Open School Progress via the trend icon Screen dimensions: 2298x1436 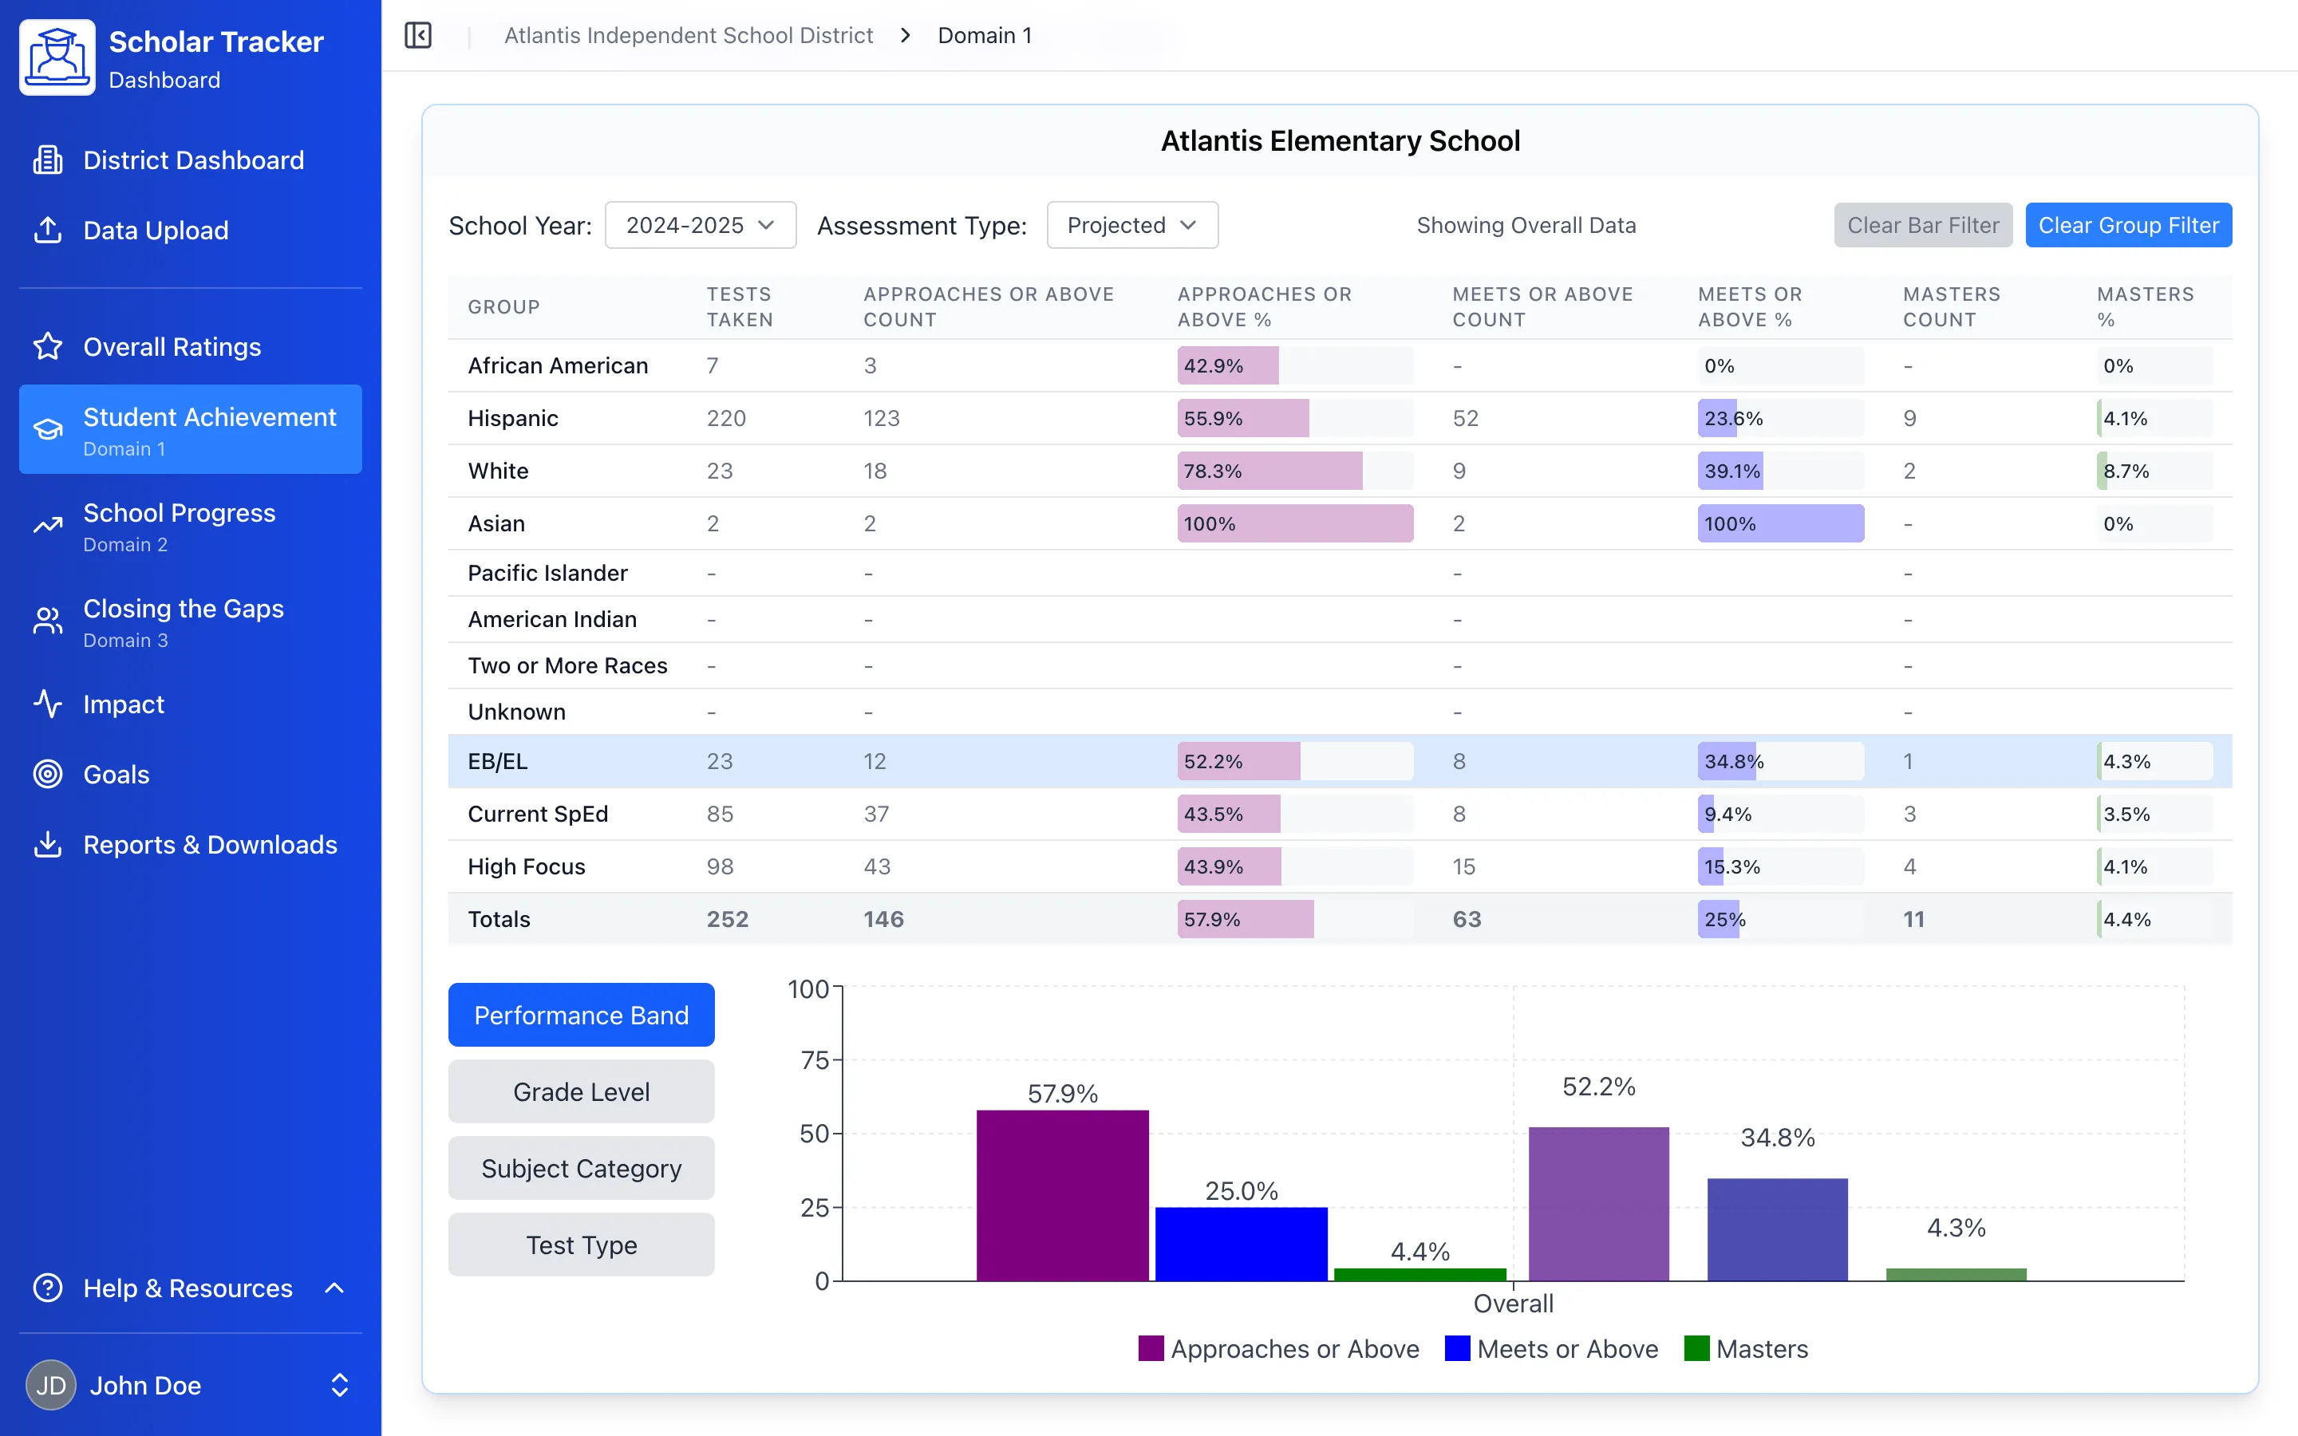pos(48,525)
